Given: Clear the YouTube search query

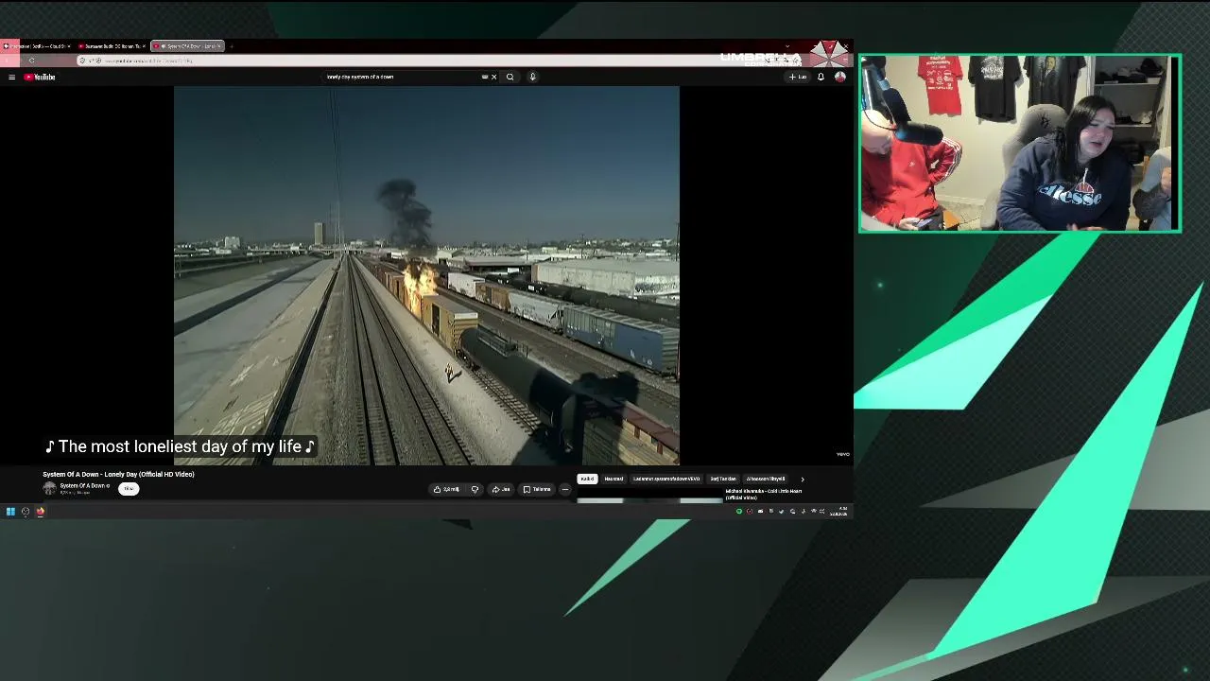Looking at the screenshot, I should point(493,77).
